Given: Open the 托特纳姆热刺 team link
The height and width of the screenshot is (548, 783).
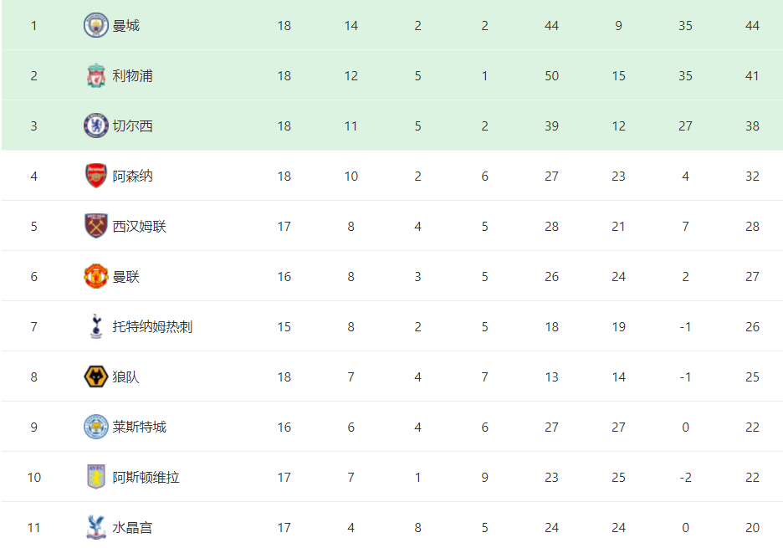Looking at the screenshot, I should tap(152, 326).
